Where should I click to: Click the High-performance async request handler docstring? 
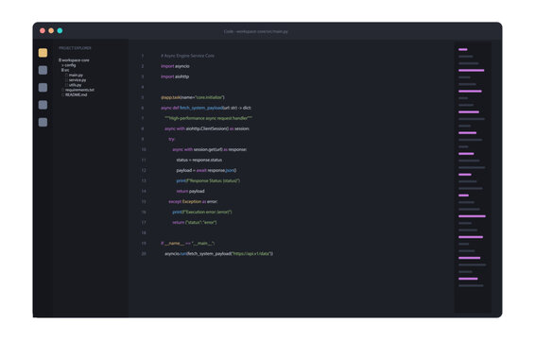click(209, 118)
